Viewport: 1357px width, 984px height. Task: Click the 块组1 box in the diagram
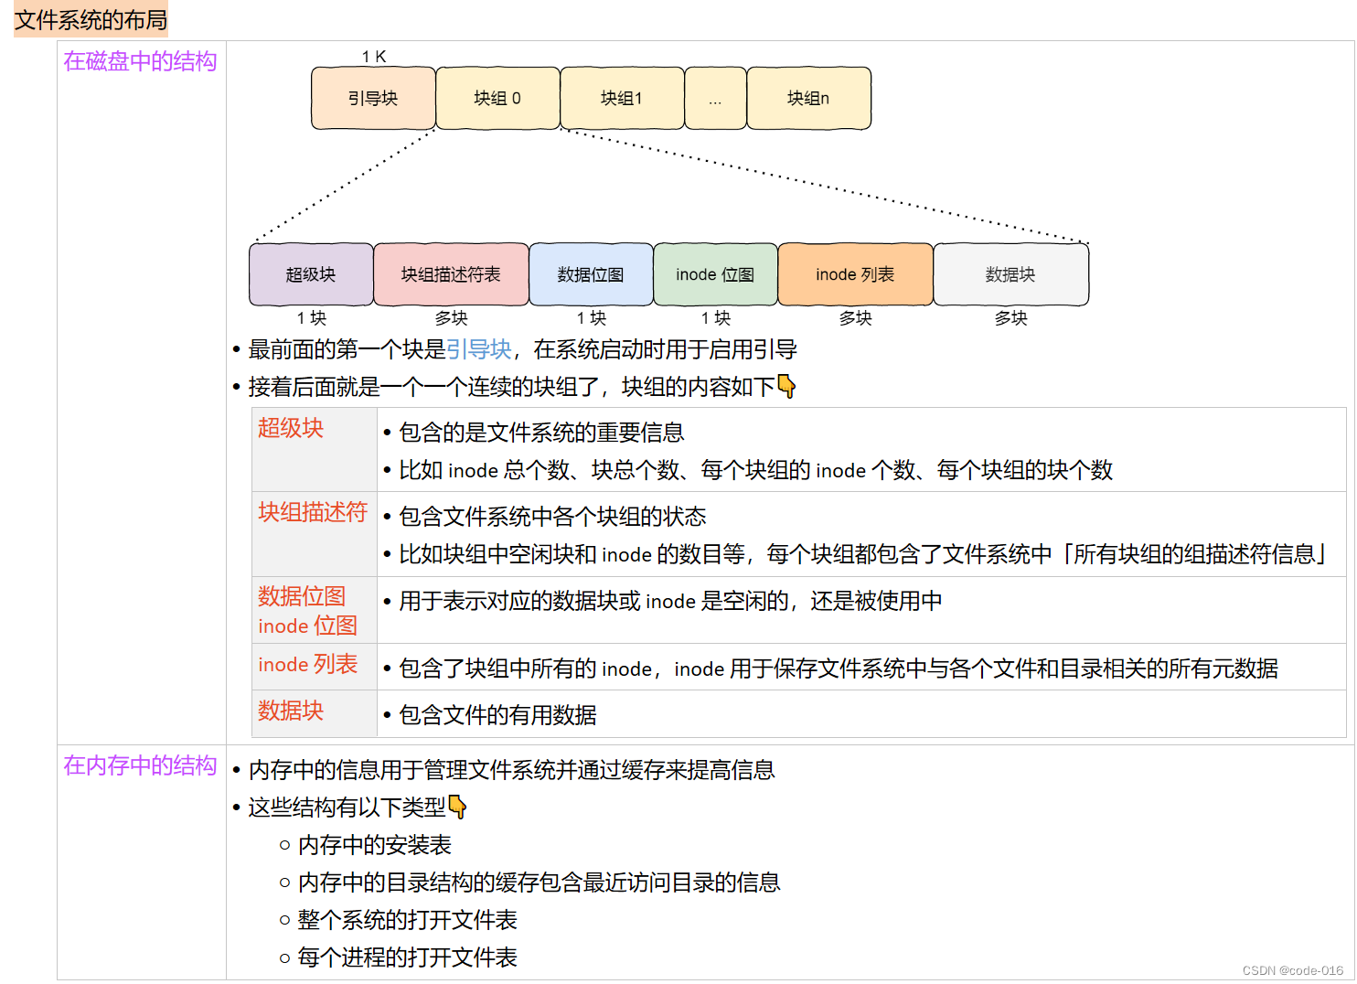coord(622,98)
